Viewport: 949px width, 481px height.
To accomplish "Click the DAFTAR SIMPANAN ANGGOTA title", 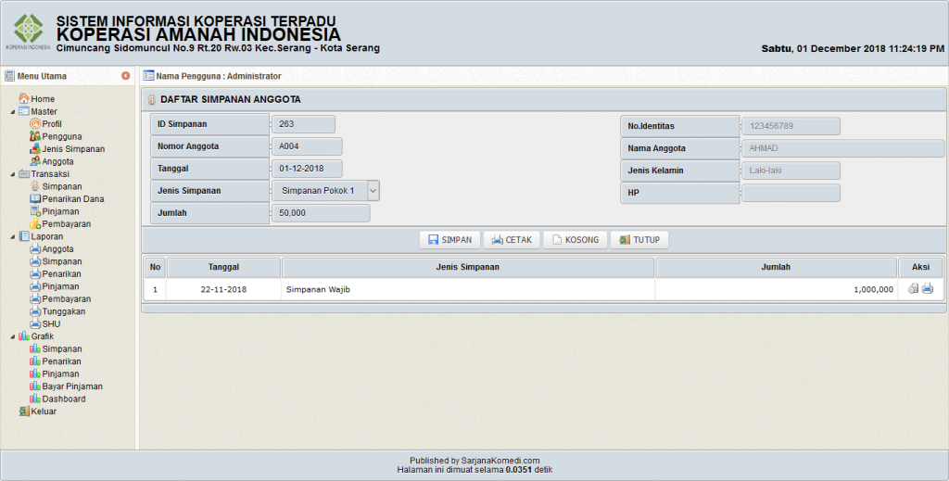I will 231,99.
